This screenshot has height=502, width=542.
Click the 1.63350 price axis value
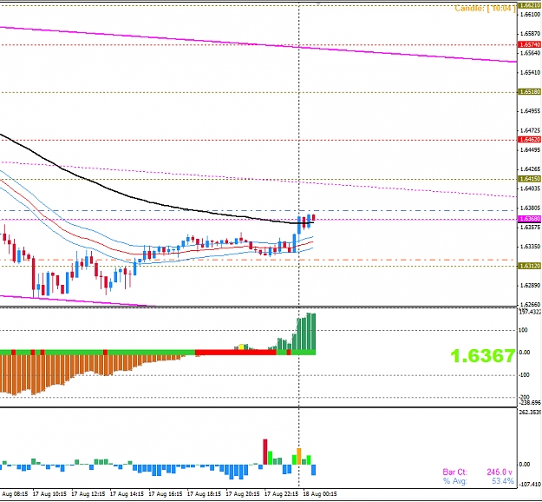530,247
